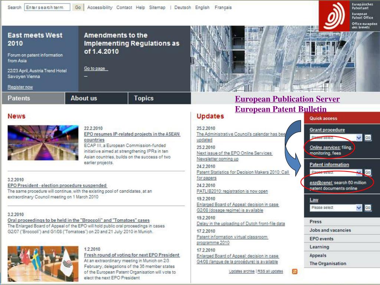380x285 pixels.
Task: Open EPO resumes IP-related projects ASEAN article
Action: coord(132,137)
